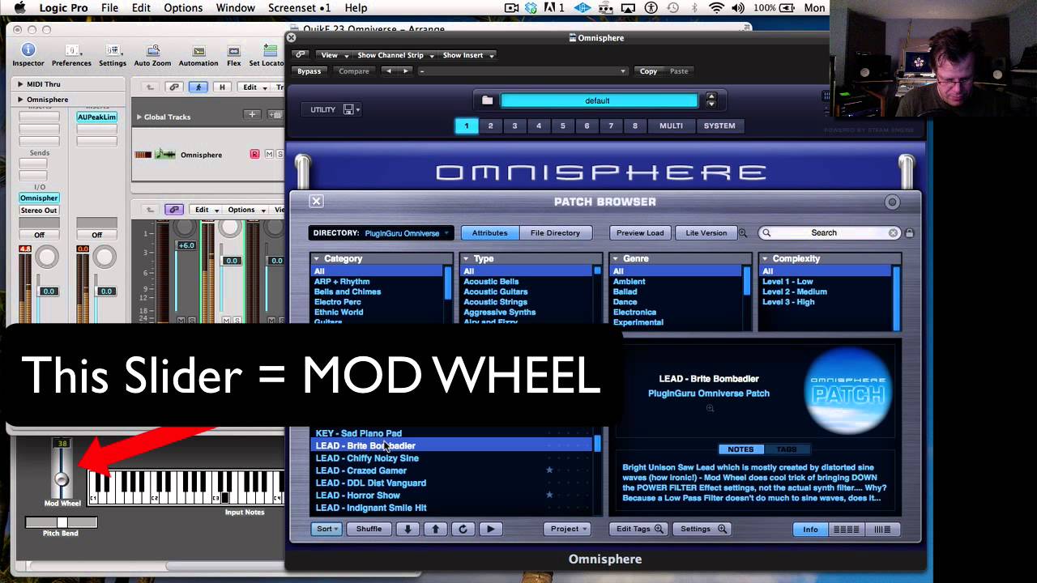Open the Show Insert dropdown

point(467,55)
